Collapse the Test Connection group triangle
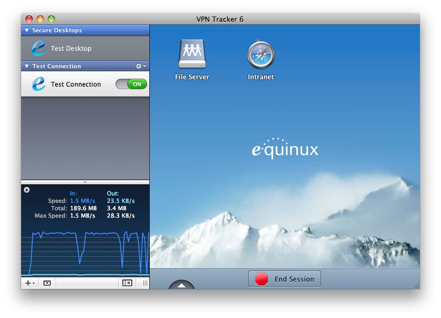 26,67
